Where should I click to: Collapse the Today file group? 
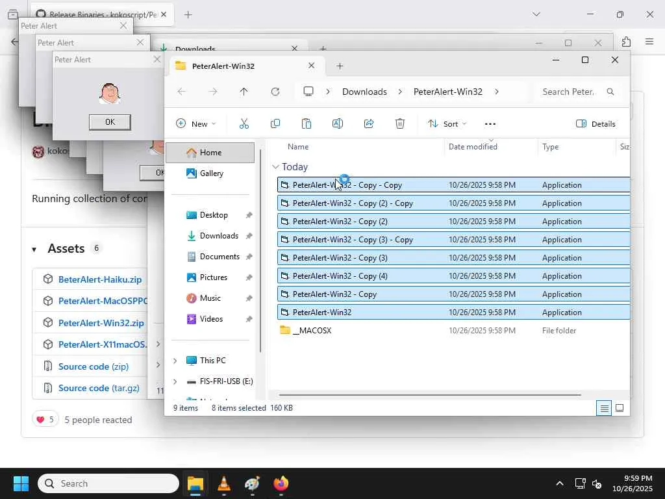coord(276,167)
